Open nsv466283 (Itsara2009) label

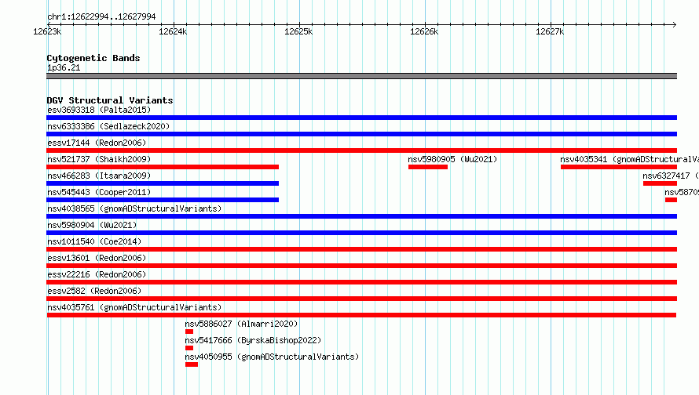click(x=99, y=176)
